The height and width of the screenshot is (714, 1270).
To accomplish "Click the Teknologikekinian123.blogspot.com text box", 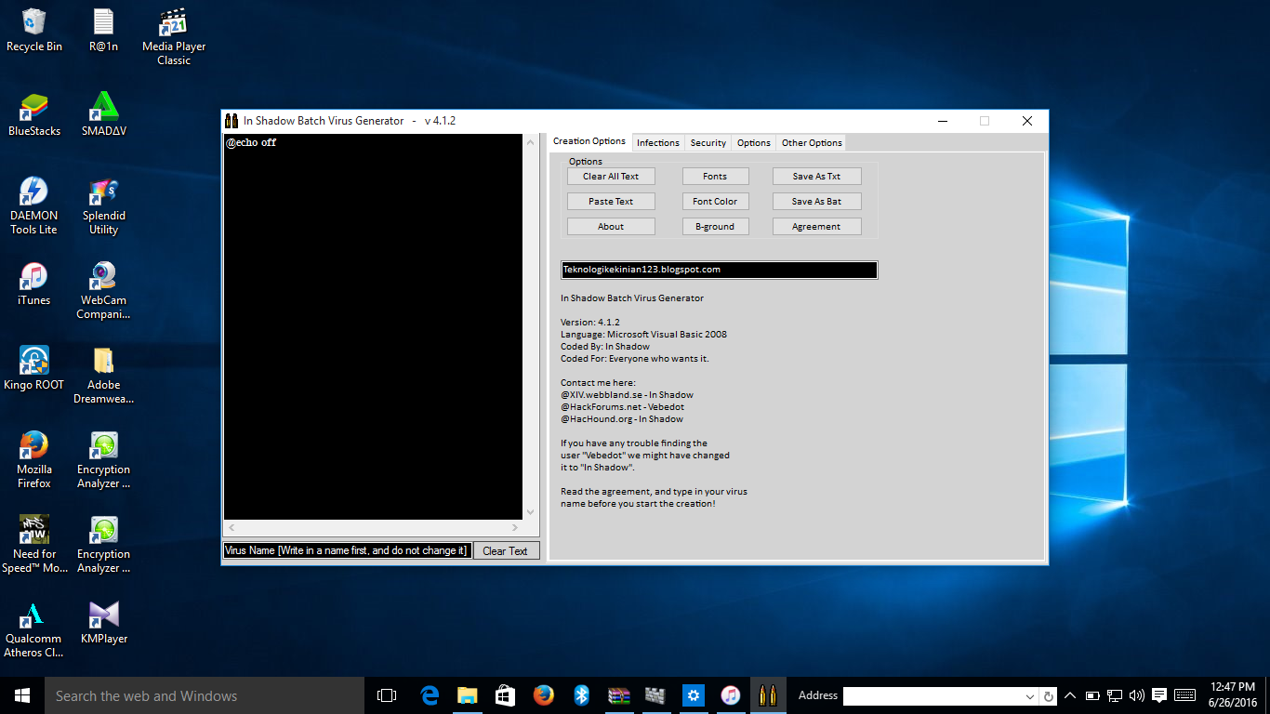I will 719,270.
